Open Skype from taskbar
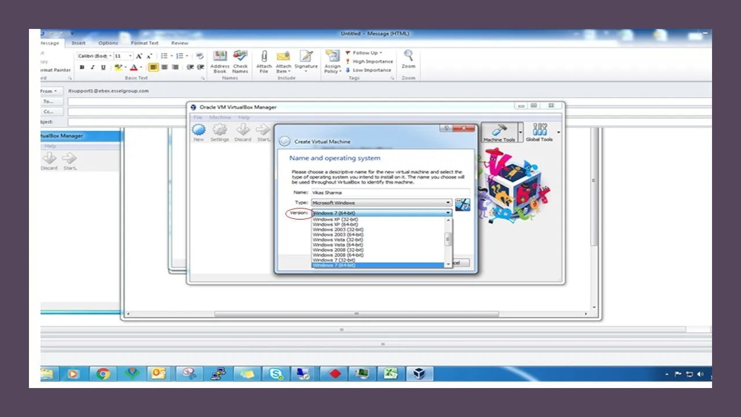The height and width of the screenshot is (417, 741). tap(276, 374)
